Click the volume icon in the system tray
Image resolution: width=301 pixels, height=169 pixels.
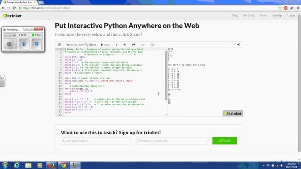point(282,165)
